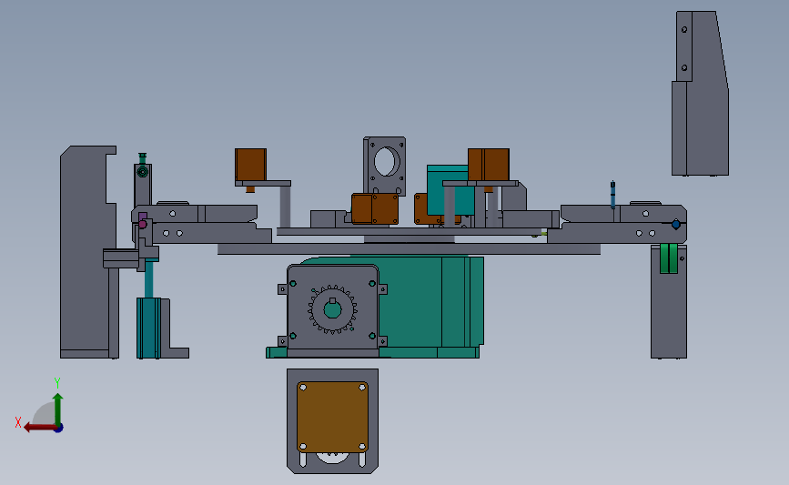Select the blue hex bolt on right arm end
This screenshot has height=485, width=789.
point(676,225)
